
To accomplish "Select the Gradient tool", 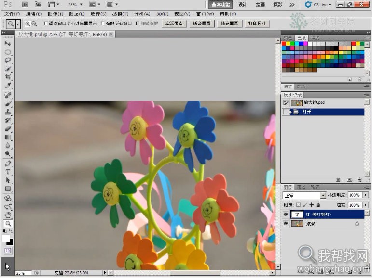I will 8,137.
